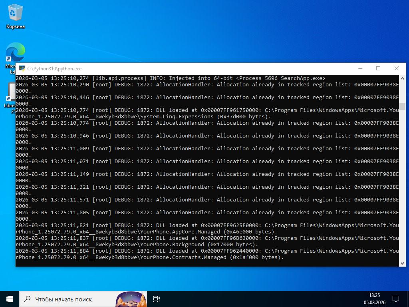The height and width of the screenshot is (307, 409).
Task: Click the search highlight illustration in taskbar
Action: click(x=131, y=299)
